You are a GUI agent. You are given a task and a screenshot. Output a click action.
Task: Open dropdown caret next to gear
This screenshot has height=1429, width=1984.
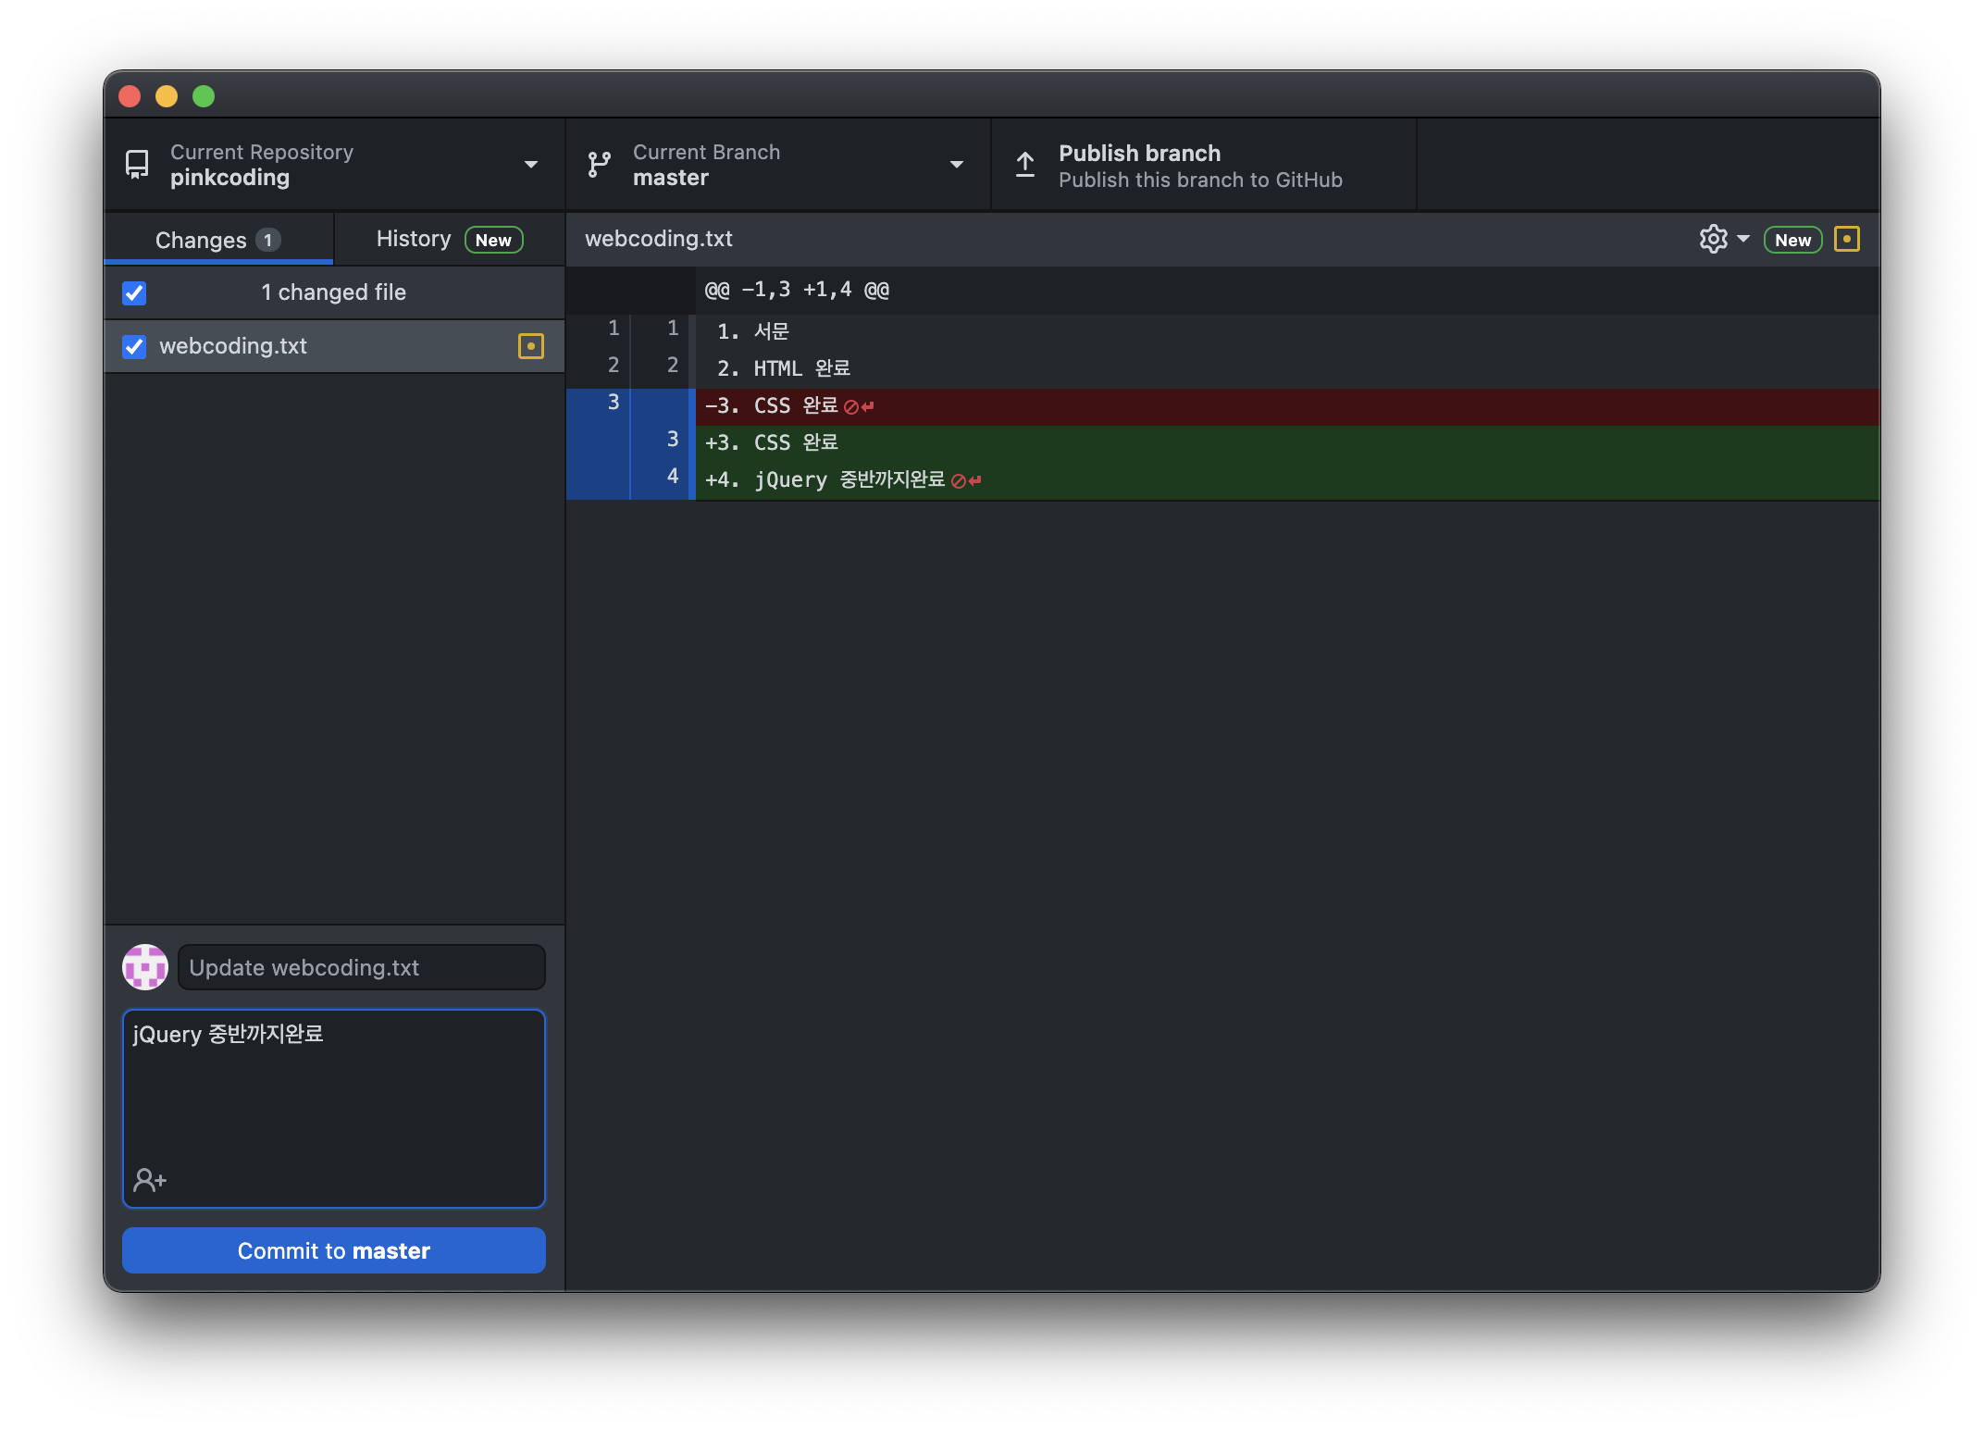point(1743,239)
